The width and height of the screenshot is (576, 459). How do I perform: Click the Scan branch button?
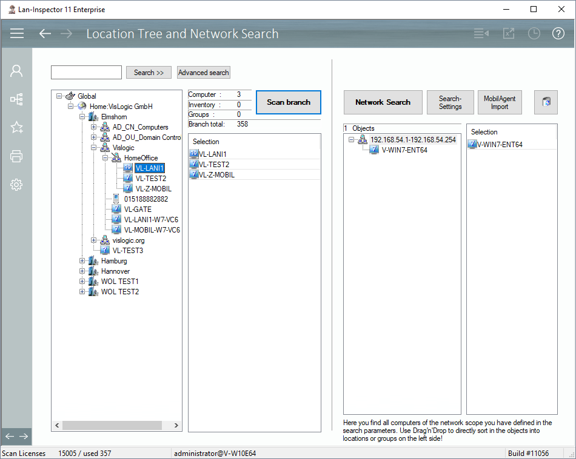(288, 102)
